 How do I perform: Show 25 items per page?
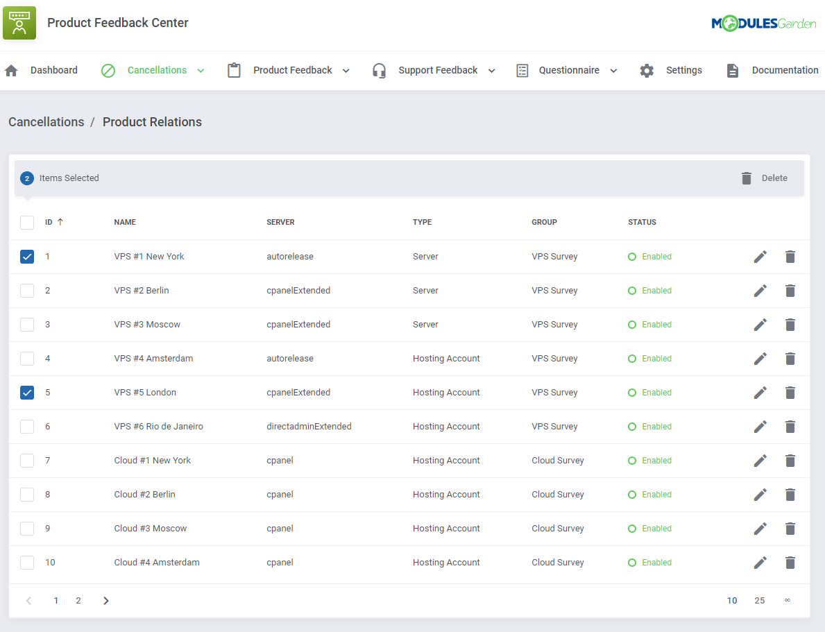(759, 600)
